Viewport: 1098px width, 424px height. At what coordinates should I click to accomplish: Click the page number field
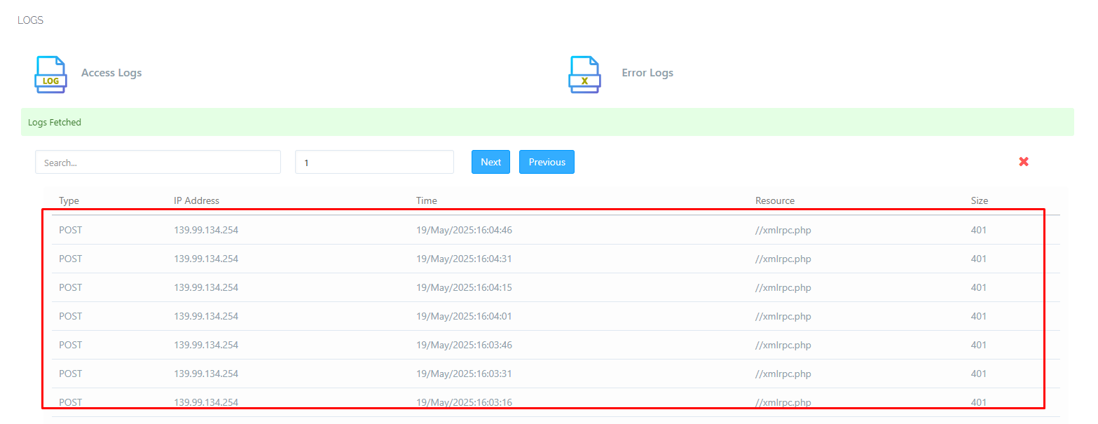point(374,162)
